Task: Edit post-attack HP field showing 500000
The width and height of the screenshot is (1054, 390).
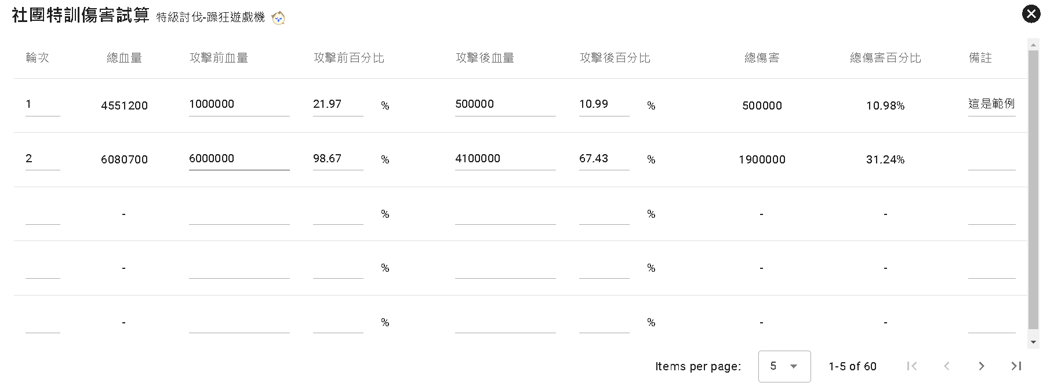Action: pos(505,104)
